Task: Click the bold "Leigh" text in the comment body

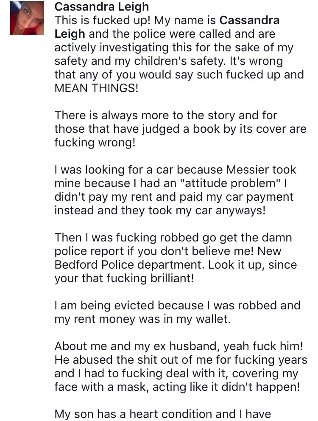Action: click(70, 34)
